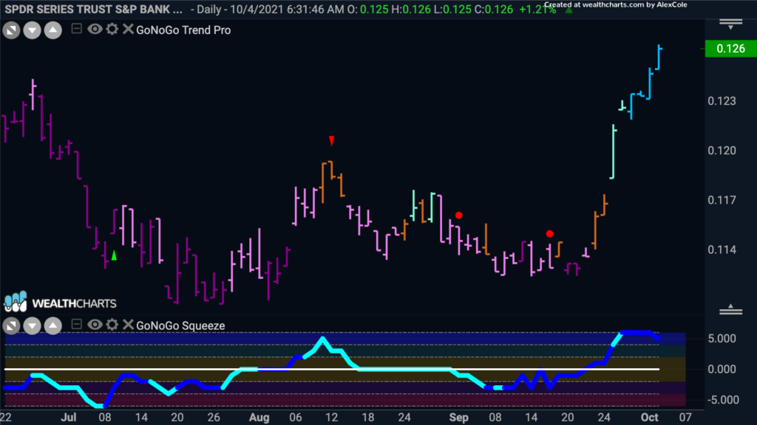Click the downward-triangle bars icon above price axis

(731, 24)
